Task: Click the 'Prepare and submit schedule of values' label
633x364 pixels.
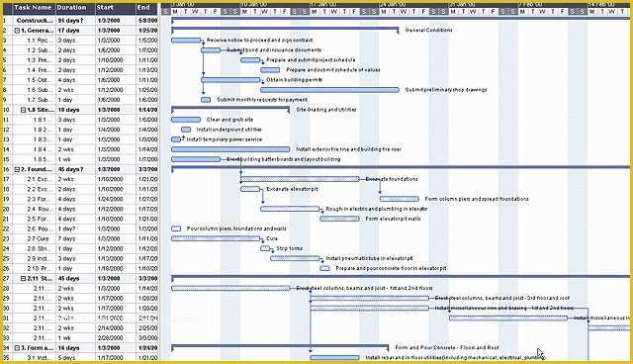Action: click(x=333, y=70)
